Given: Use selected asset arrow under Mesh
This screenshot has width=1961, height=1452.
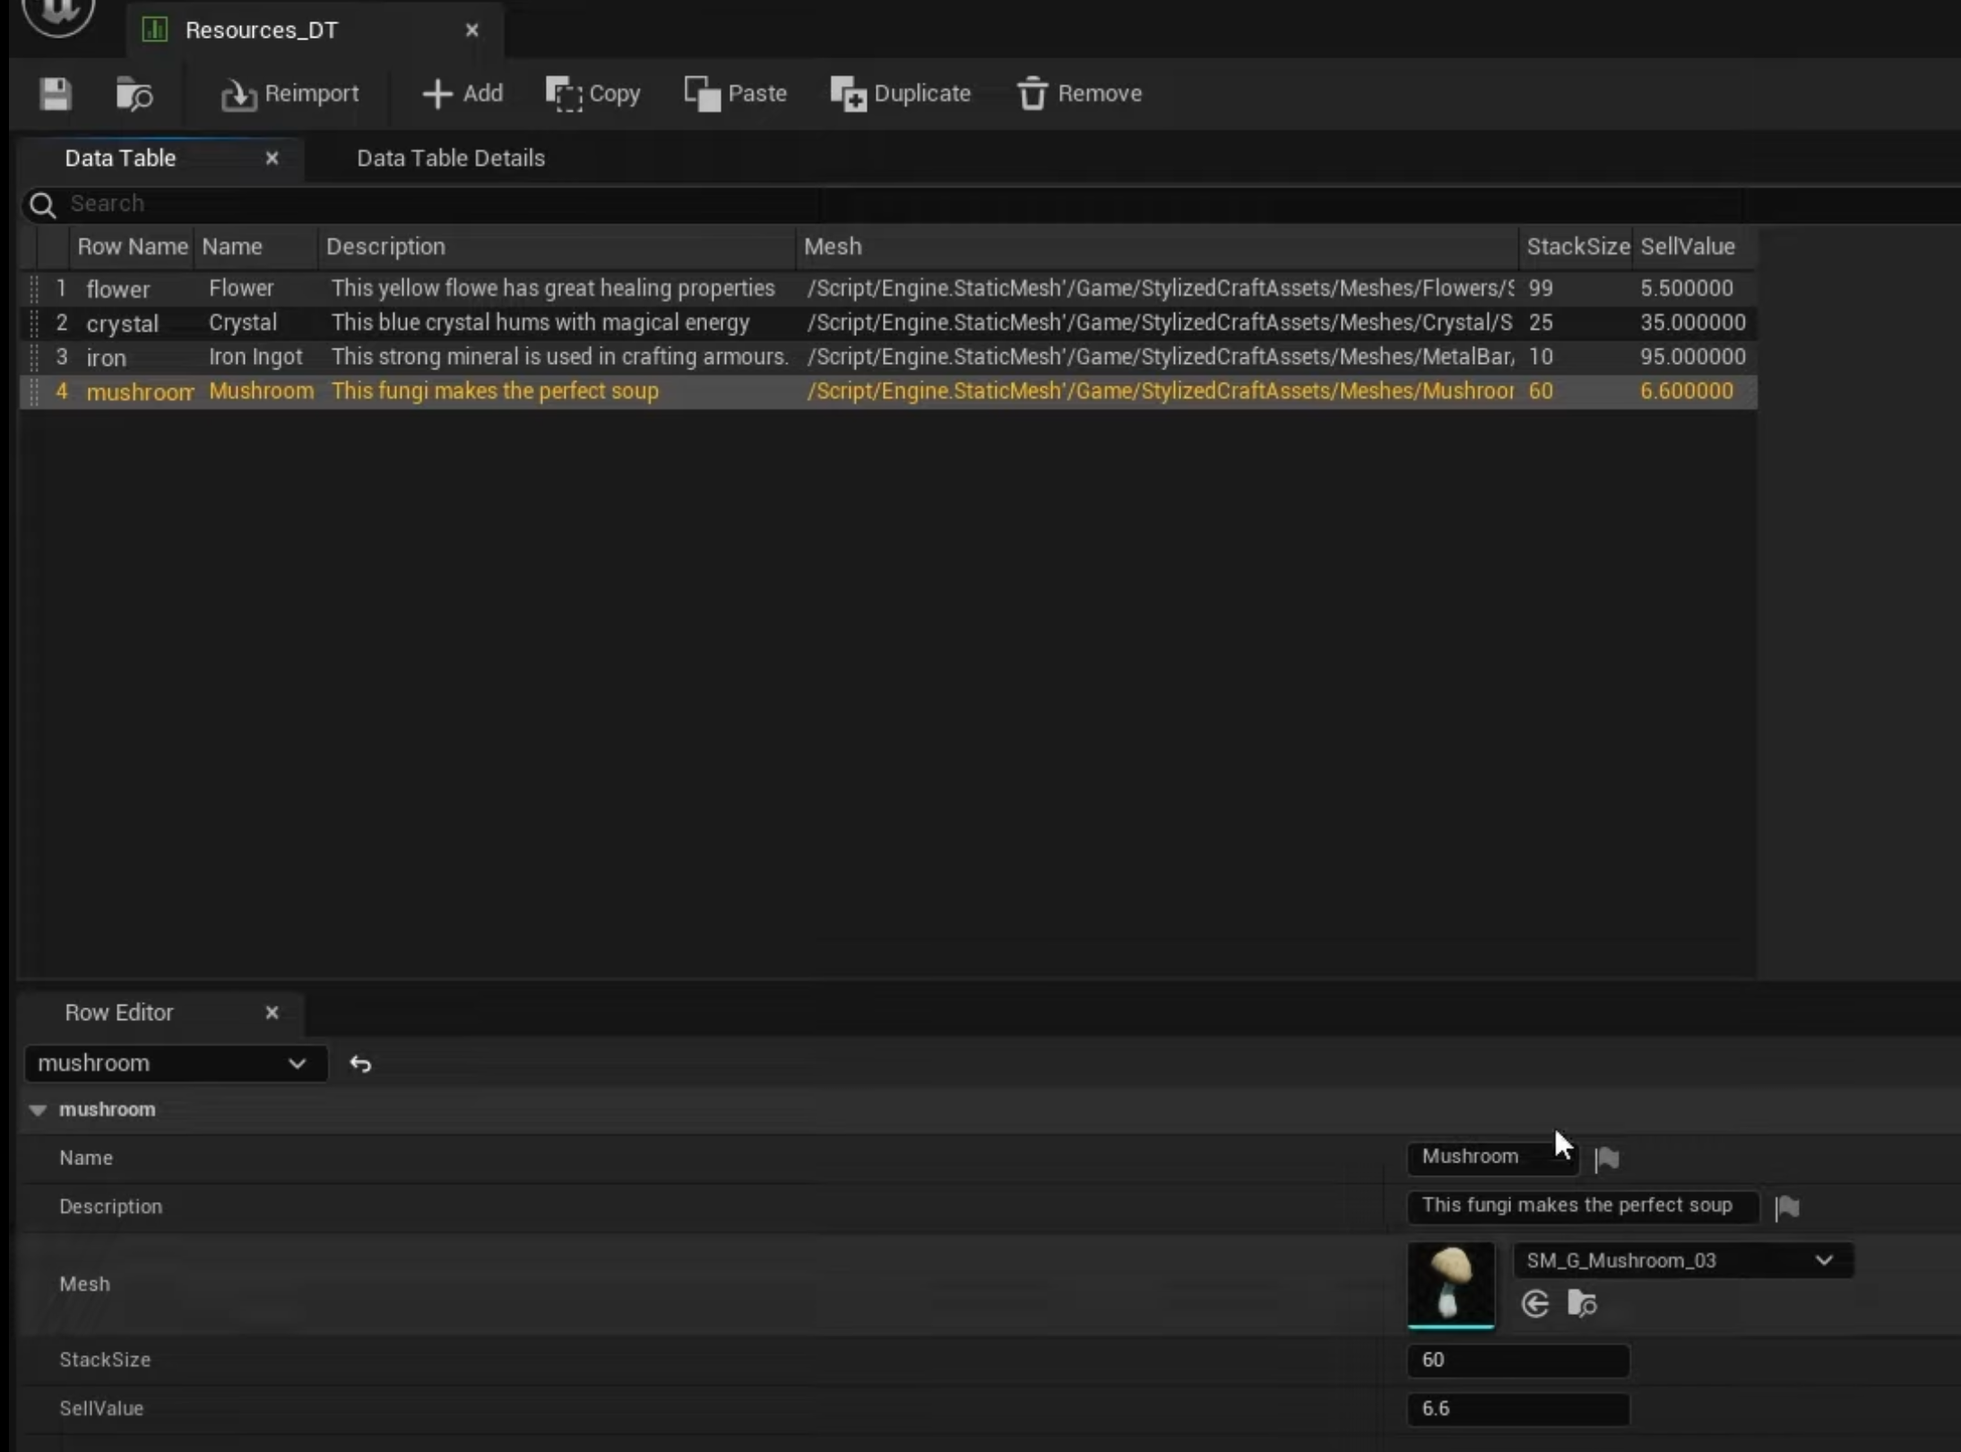Looking at the screenshot, I should pyautogui.click(x=1535, y=1303).
